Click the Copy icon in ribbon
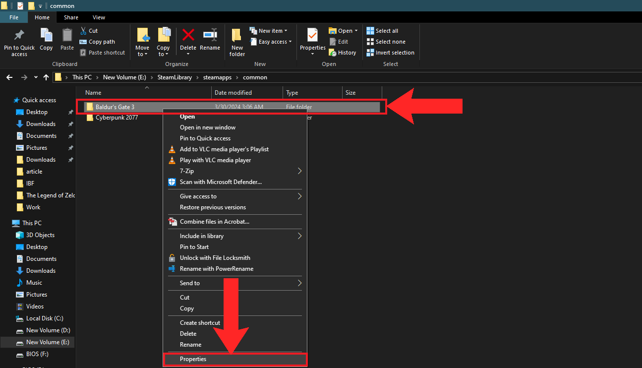 pos(46,36)
